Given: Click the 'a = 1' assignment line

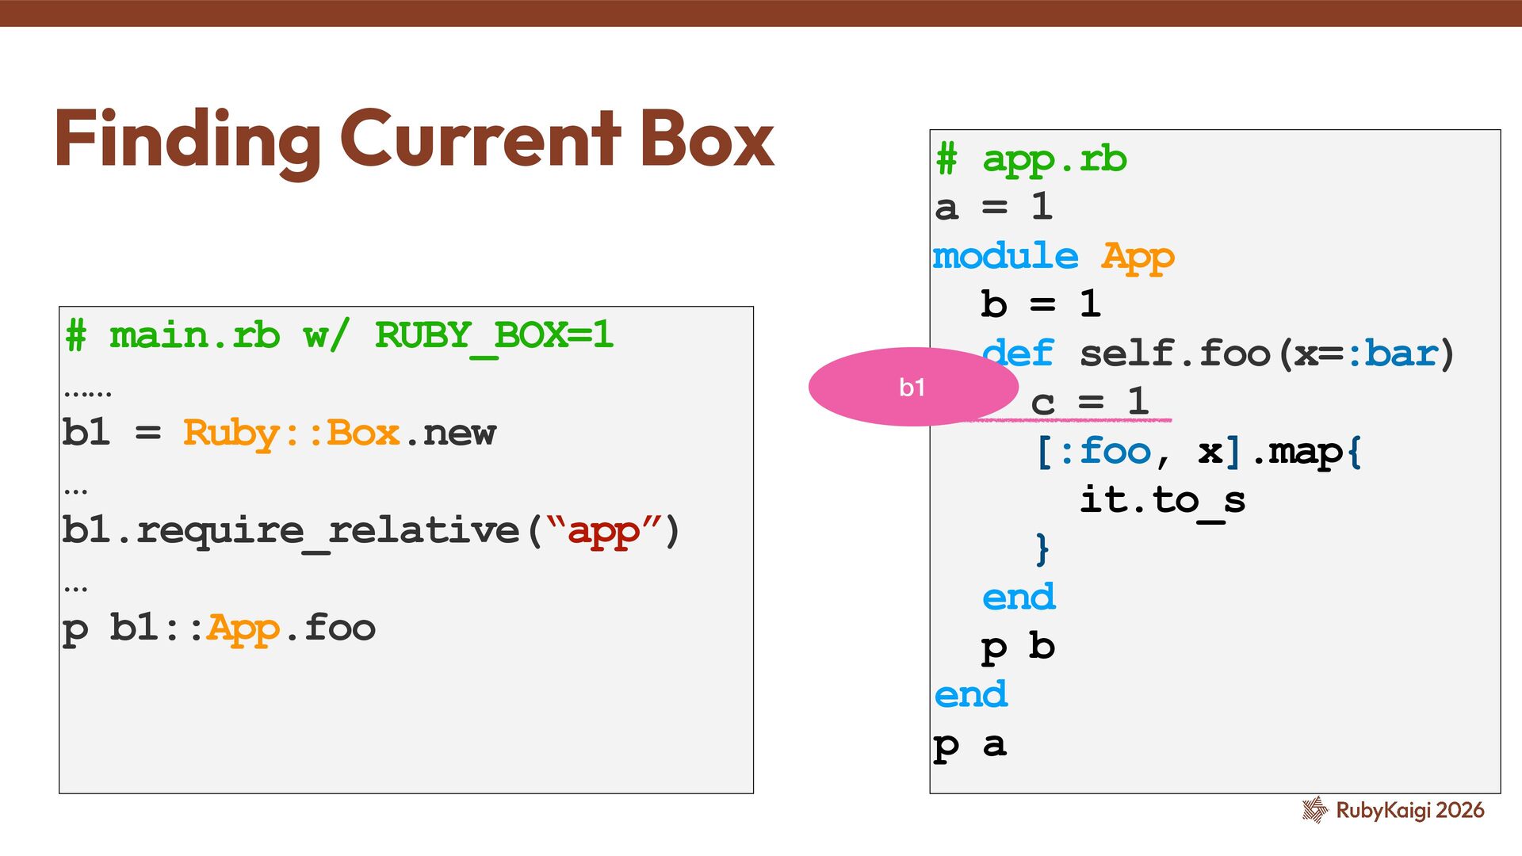Looking at the screenshot, I should click(994, 208).
